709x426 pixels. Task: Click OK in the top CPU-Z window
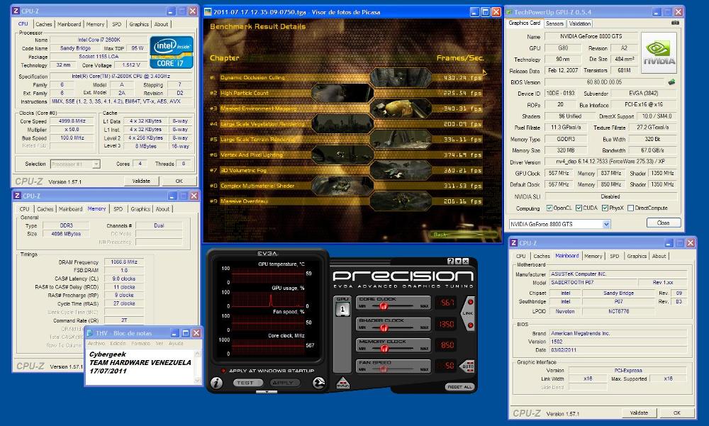[179, 181]
